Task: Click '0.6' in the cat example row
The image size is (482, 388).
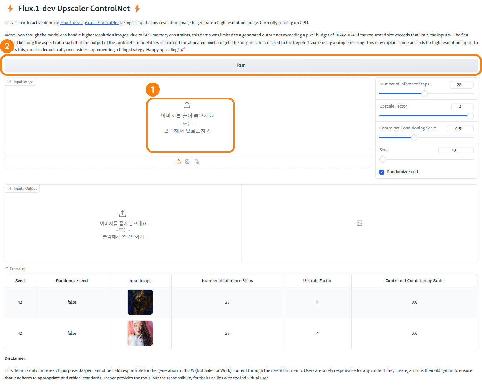Action: [414, 302]
